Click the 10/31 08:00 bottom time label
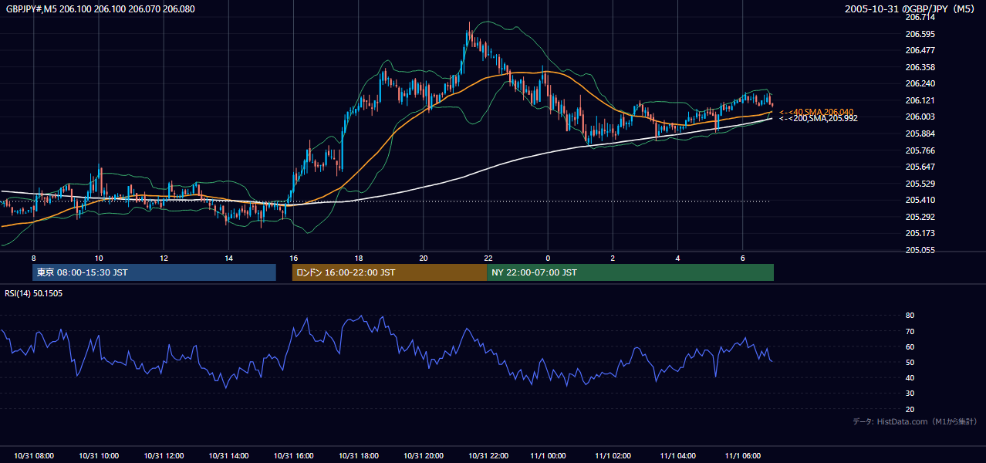This screenshot has width=986, height=463. [x=34, y=456]
